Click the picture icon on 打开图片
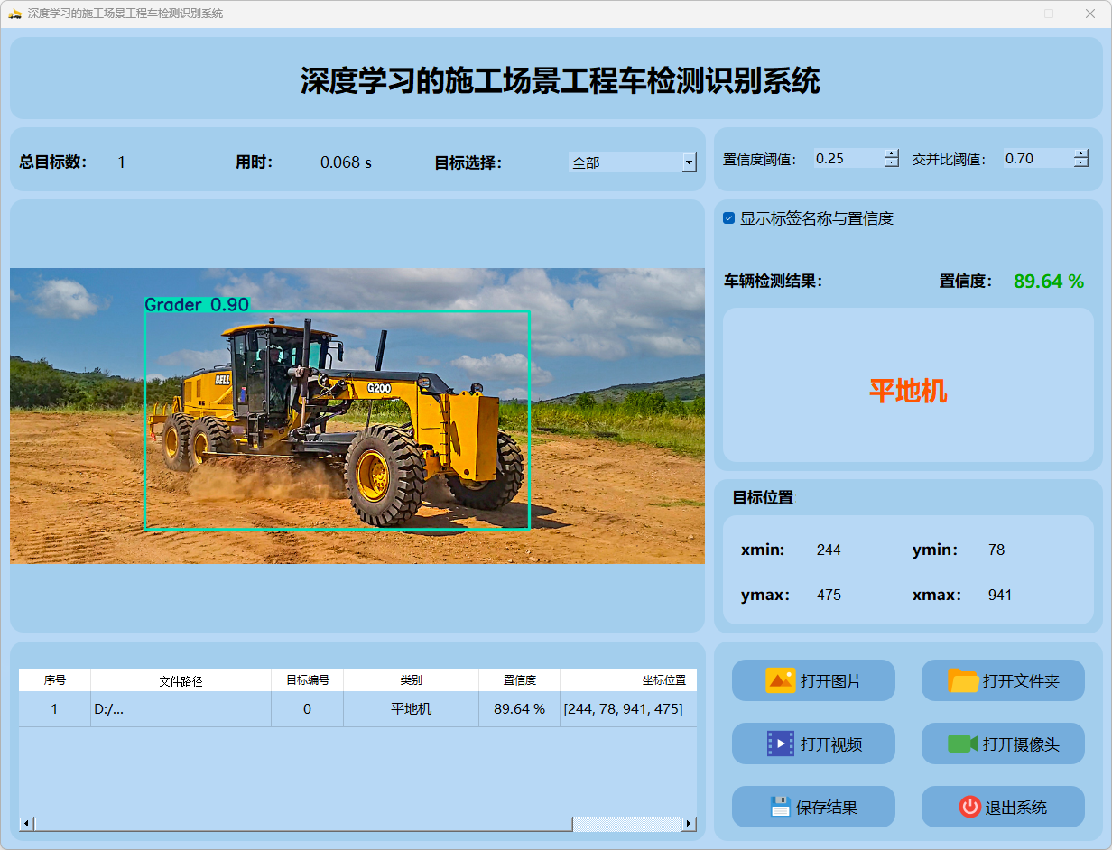 780,680
